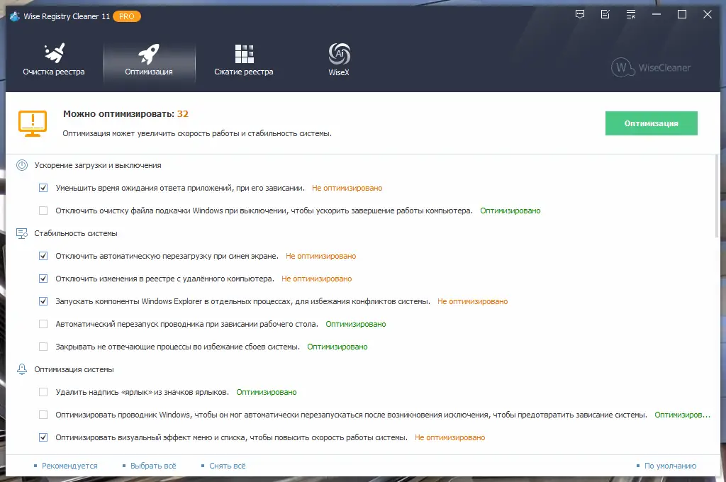726x482 pixels.
Task: Enable «Отключить очистку файла подкачки Windows»
Action: [x=43, y=211]
